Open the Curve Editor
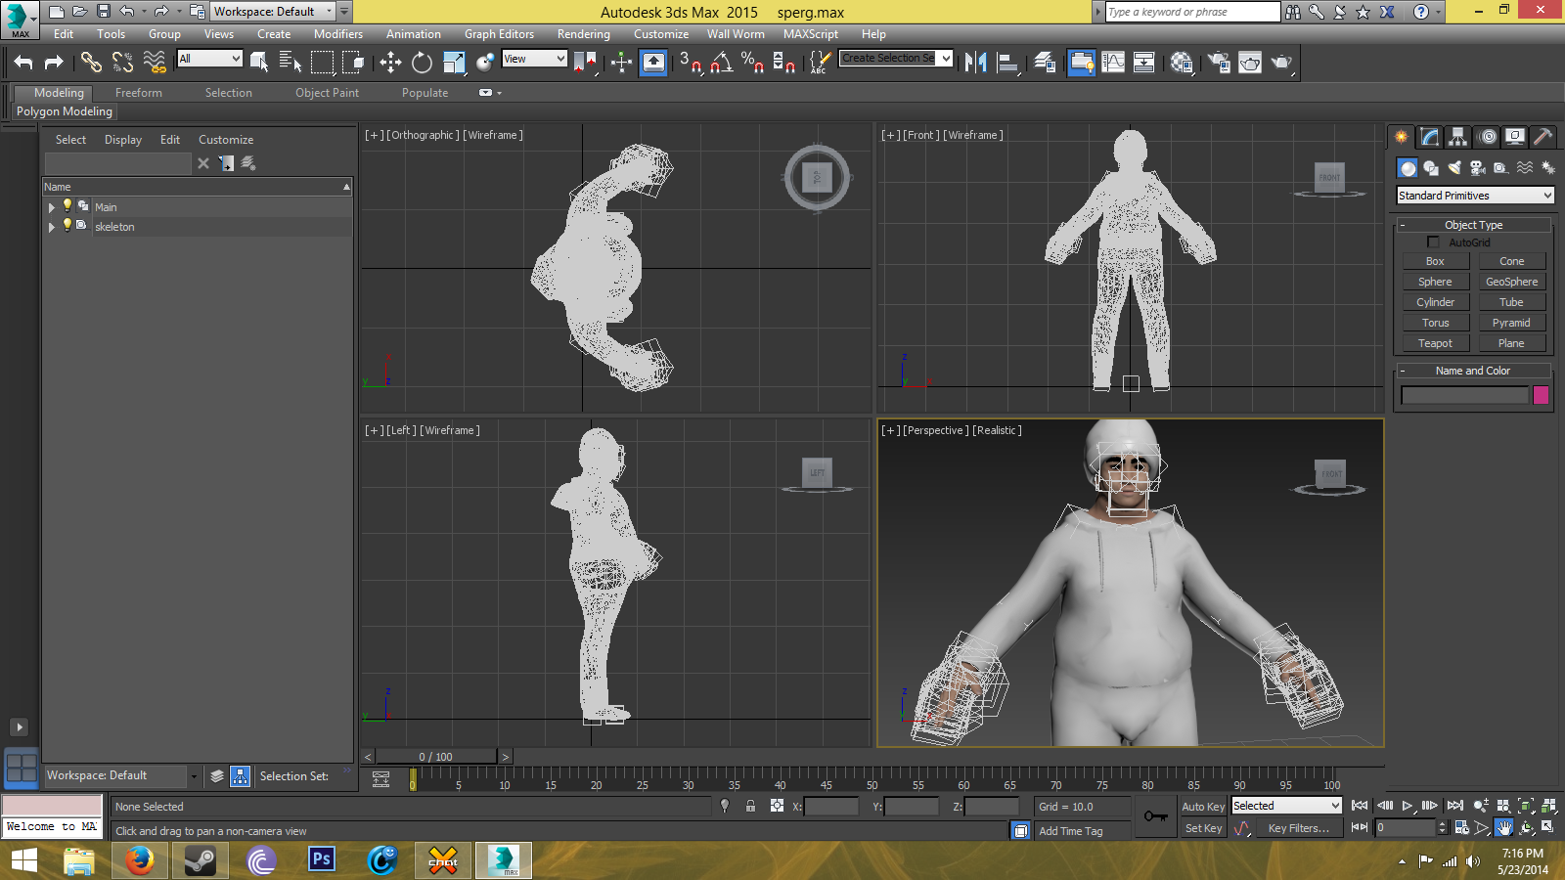Viewport: 1565px width, 880px height. pyautogui.click(x=1113, y=63)
